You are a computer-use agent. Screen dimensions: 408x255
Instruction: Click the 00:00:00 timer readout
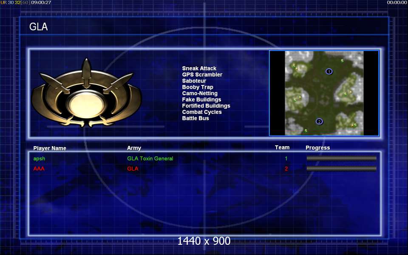click(x=397, y=3)
